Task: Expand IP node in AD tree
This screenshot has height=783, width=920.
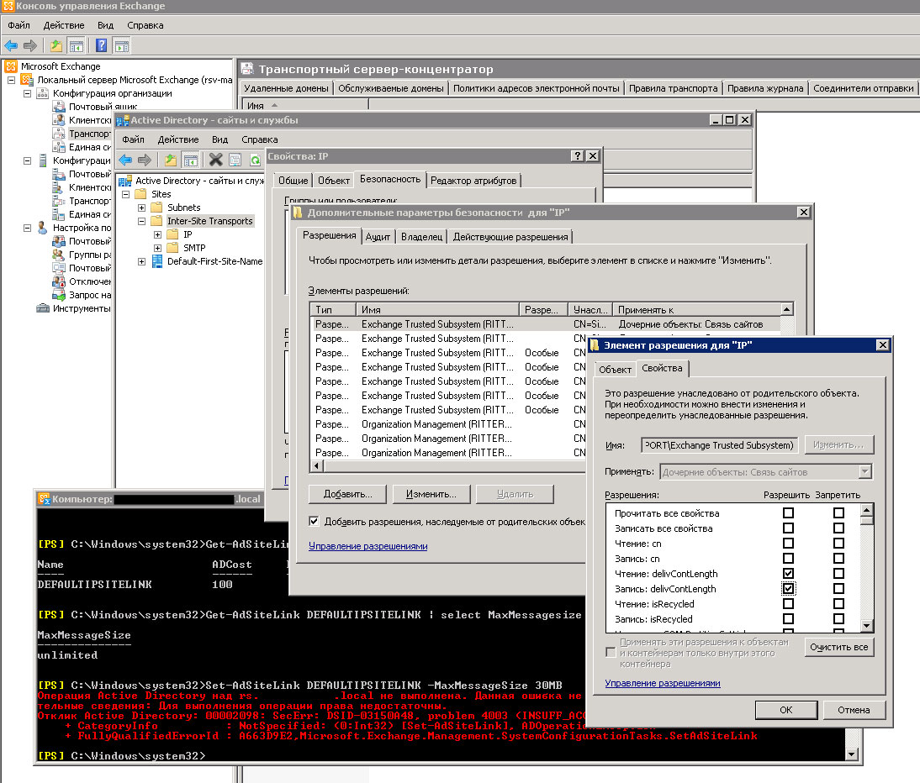Action: coord(157,234)
